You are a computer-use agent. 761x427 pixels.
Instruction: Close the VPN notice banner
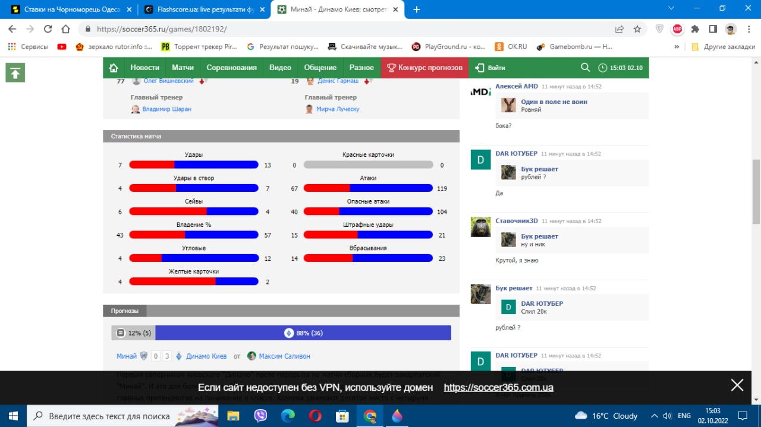[x=737, y=385]
